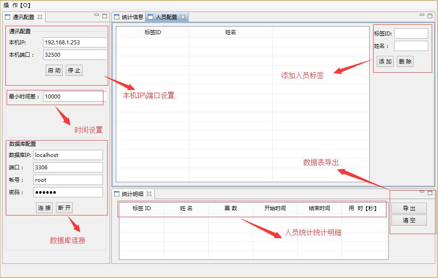This screenshot has height=278, width=438.
Task: Focus the 姓名 input field on the right
Action: pos(411,46)
